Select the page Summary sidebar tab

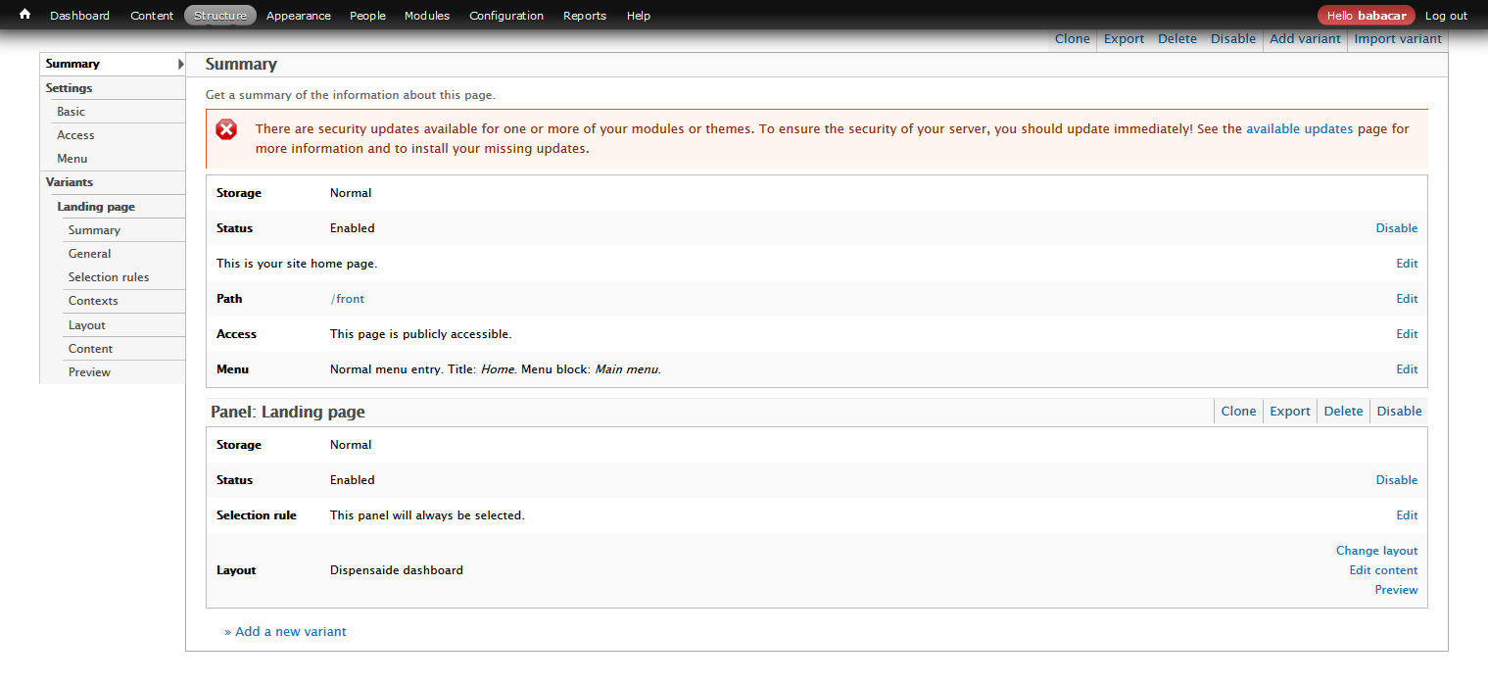click(113, 64)
